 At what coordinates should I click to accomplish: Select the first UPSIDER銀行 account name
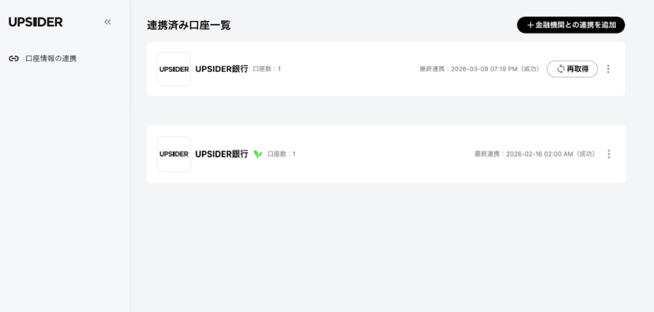coord(222,69)
